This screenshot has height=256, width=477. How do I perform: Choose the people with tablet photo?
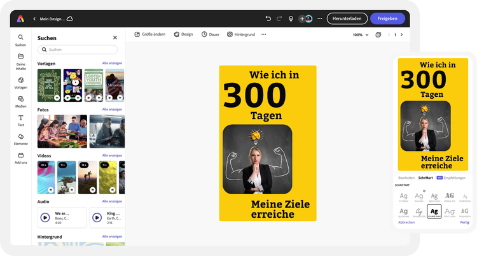click(x=107, y=131)
